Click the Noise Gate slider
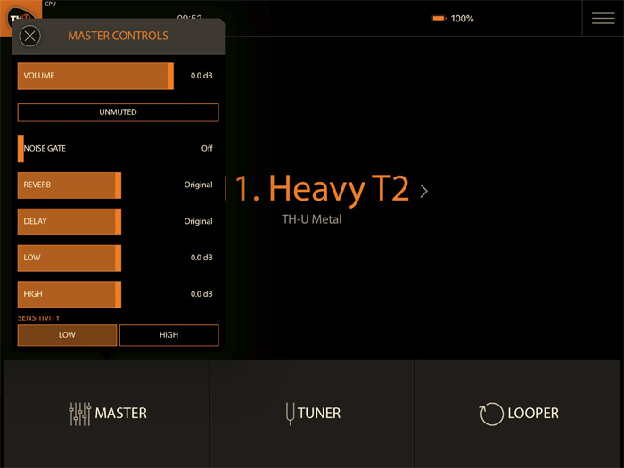 click(95, 149)
